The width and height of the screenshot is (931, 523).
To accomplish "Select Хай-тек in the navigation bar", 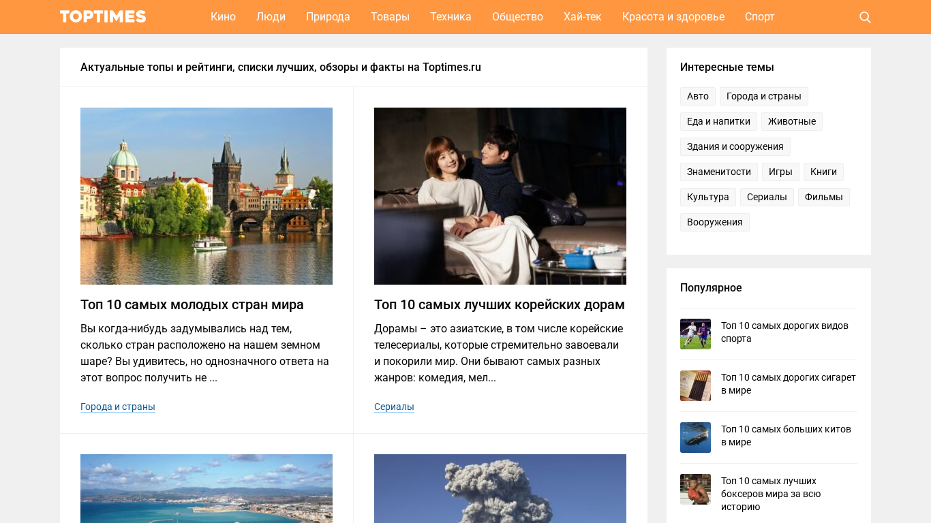I will click(x=582, y=17).
